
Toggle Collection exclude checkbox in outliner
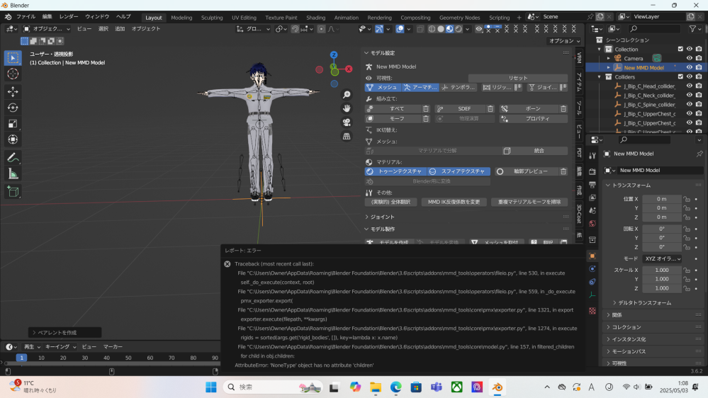click(x=680, y=49)
